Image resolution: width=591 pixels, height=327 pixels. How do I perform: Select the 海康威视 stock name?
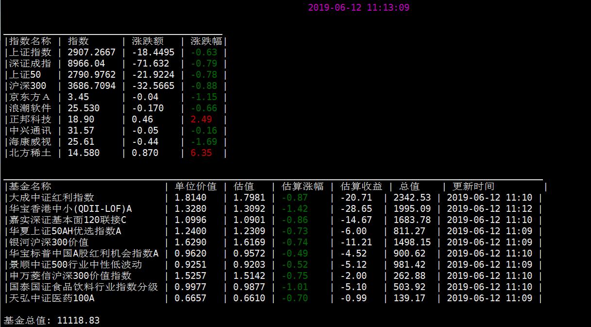pyautogui.click(x=30, y=142)
